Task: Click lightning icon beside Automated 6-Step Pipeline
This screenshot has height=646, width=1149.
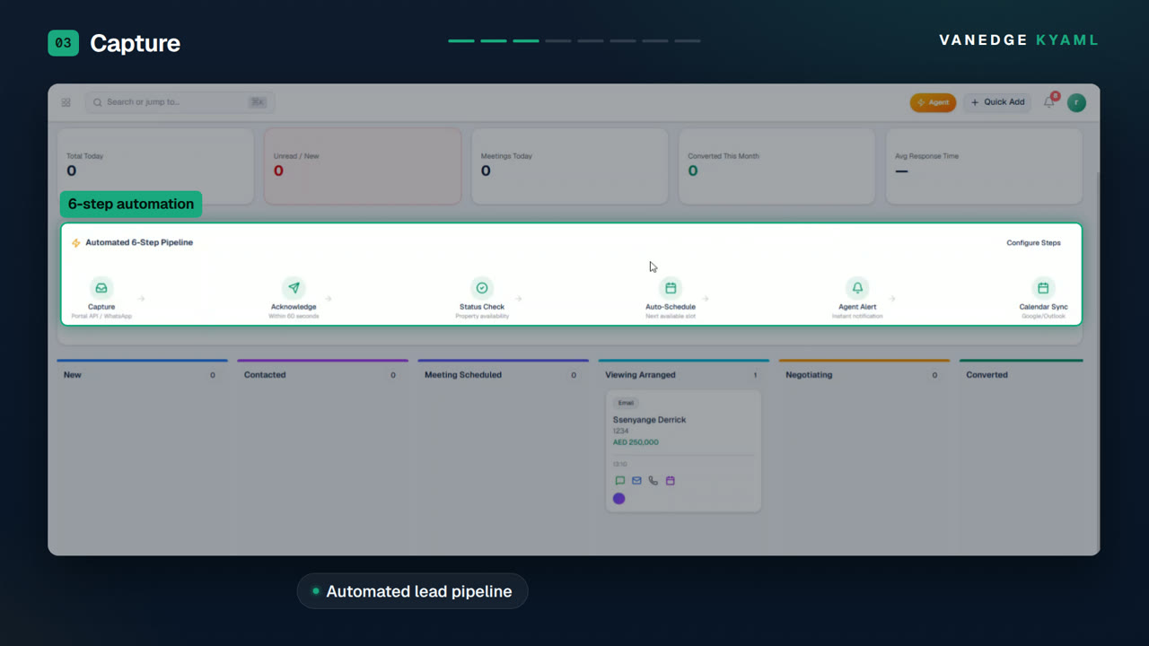Action: point(76,243)
